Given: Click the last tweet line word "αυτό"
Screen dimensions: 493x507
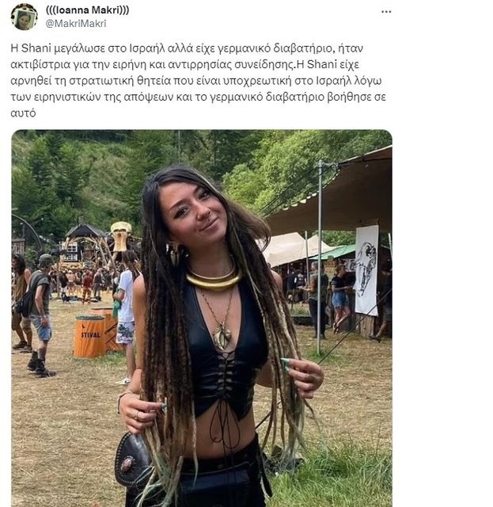Looking at the screenshot, I should tap(23, 113).
